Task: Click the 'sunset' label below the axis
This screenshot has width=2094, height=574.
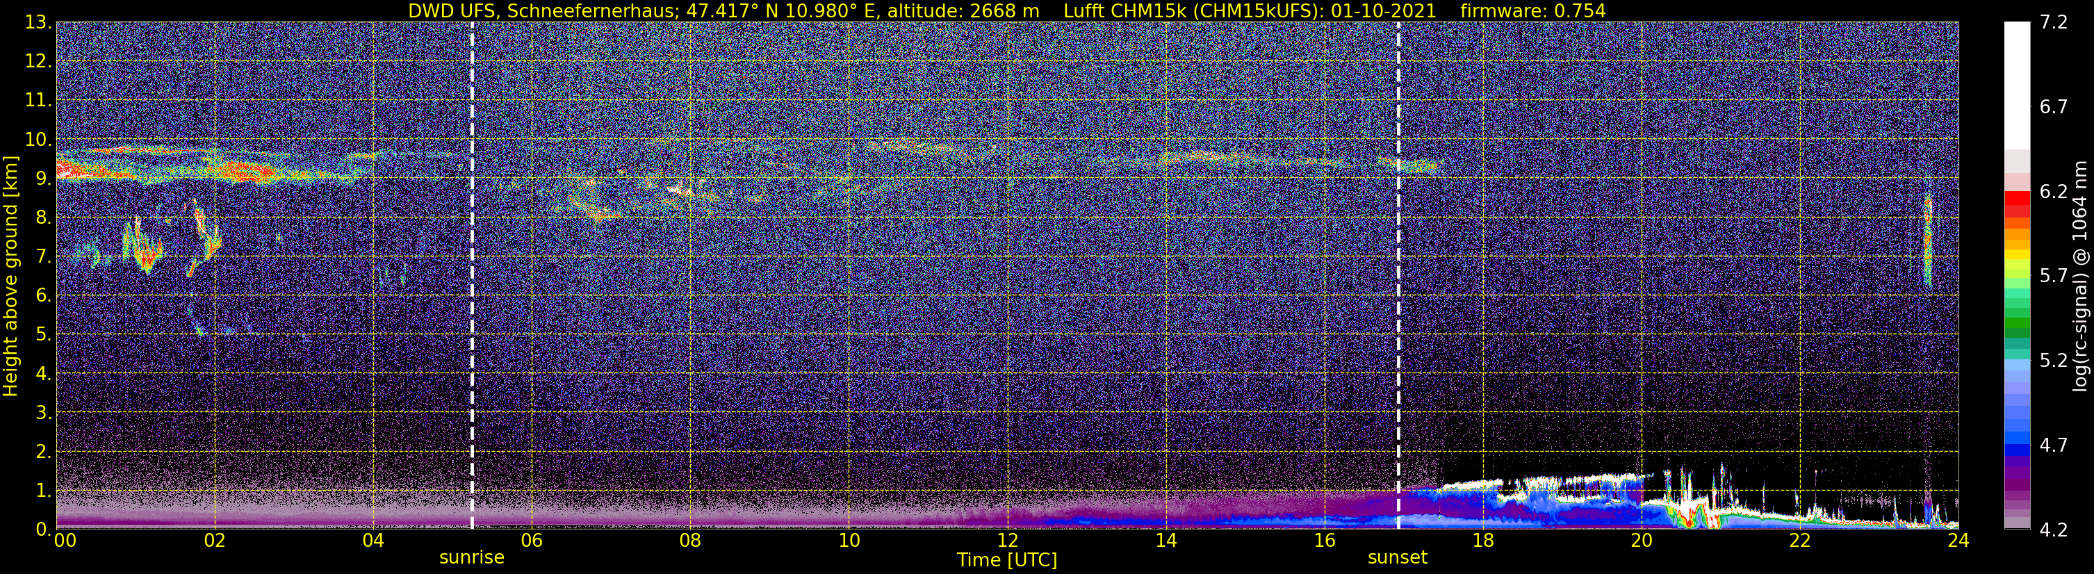Action: pyautogui.click(x=1398, y=558)
